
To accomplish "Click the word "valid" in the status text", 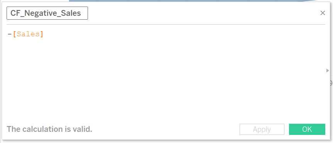I will 83,129.
